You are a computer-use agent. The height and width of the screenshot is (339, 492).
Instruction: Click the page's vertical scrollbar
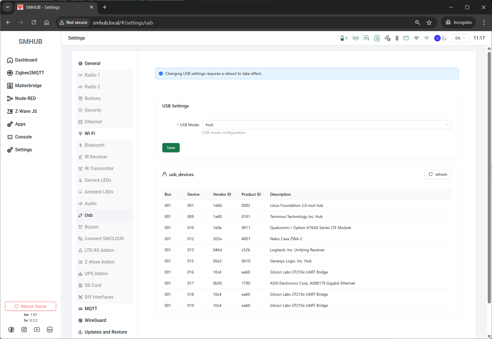pos(489,177)
